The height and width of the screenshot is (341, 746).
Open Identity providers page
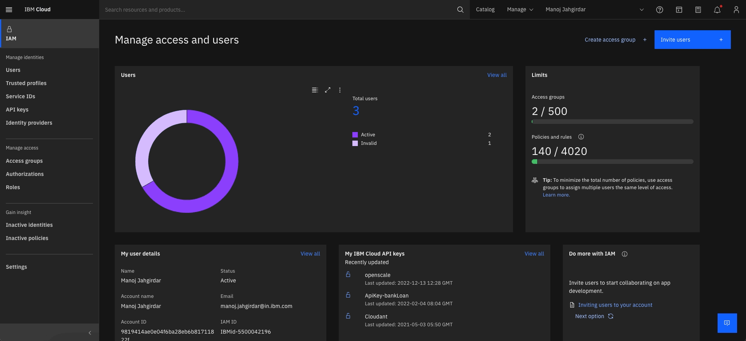click(29, 123)
